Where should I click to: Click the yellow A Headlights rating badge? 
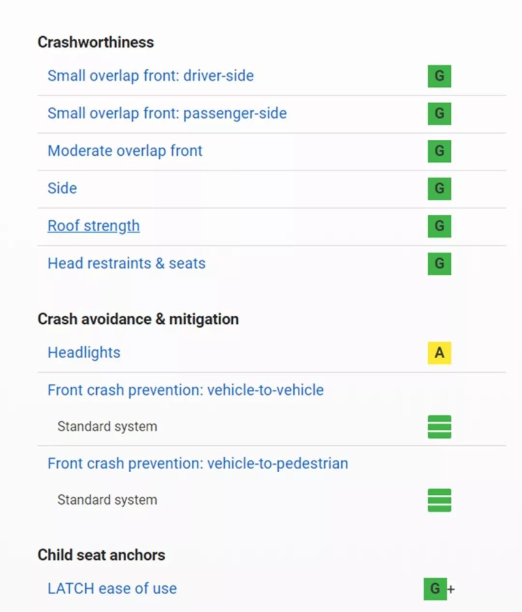tap(439, 353)
